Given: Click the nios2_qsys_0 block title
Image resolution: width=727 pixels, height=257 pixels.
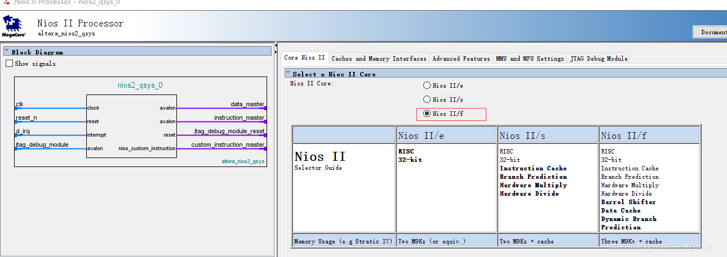Looking at the screenshot, I should (x=140, y=85).
